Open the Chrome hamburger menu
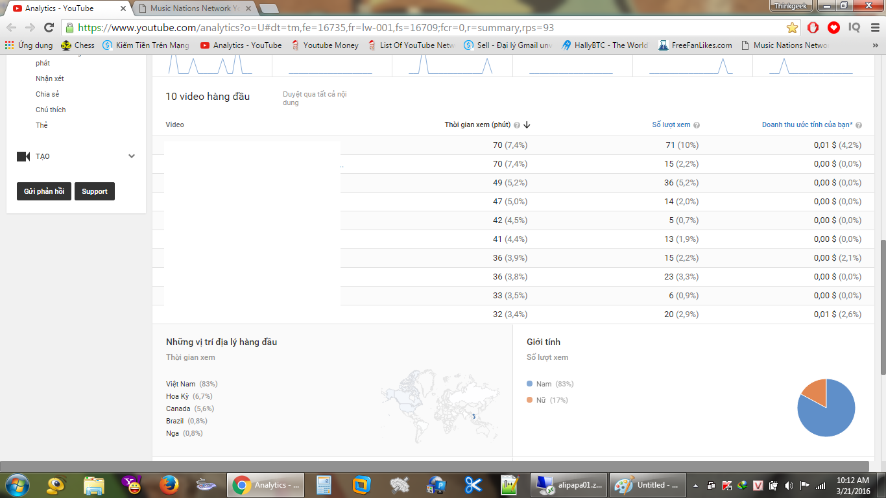 [x=874, y=28]
